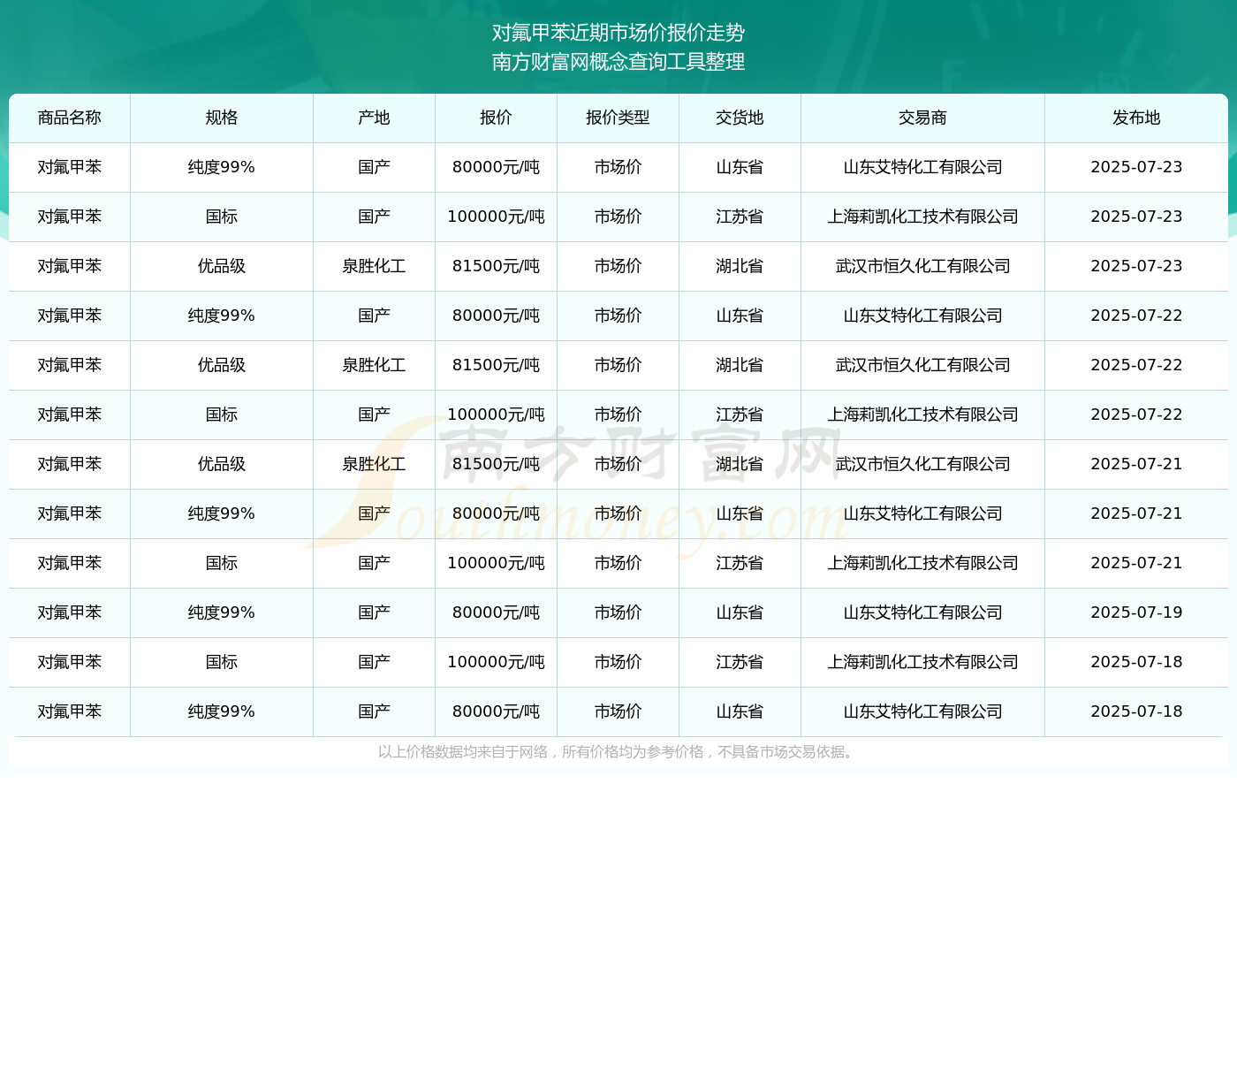
Task: Click price 81500元/吨 in the 2025-07-22 row
Action: pos(496,365)
